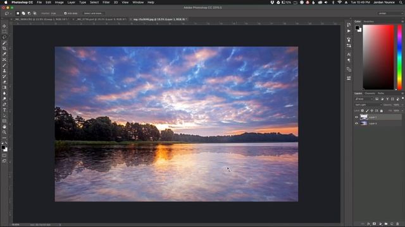The width and height of the screenshot is (405, 227).
Task: Toggle layer filtering switch in Layers panel
Action: [x=402, y=98]
